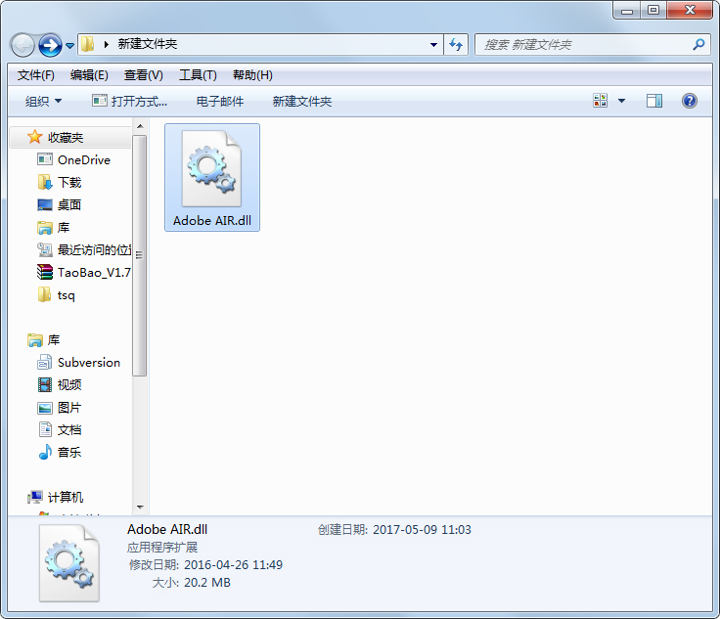This screenshot has height=619, width=720.
Task: Select 收藏夹 in the navigation pane
Action: tap(69, 137)
